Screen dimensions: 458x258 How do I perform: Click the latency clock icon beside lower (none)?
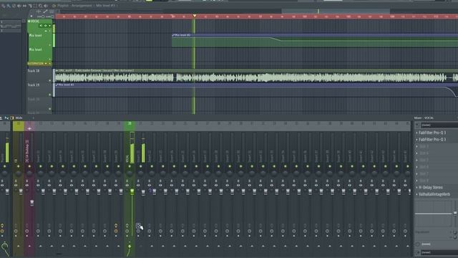tap(418, 244)
